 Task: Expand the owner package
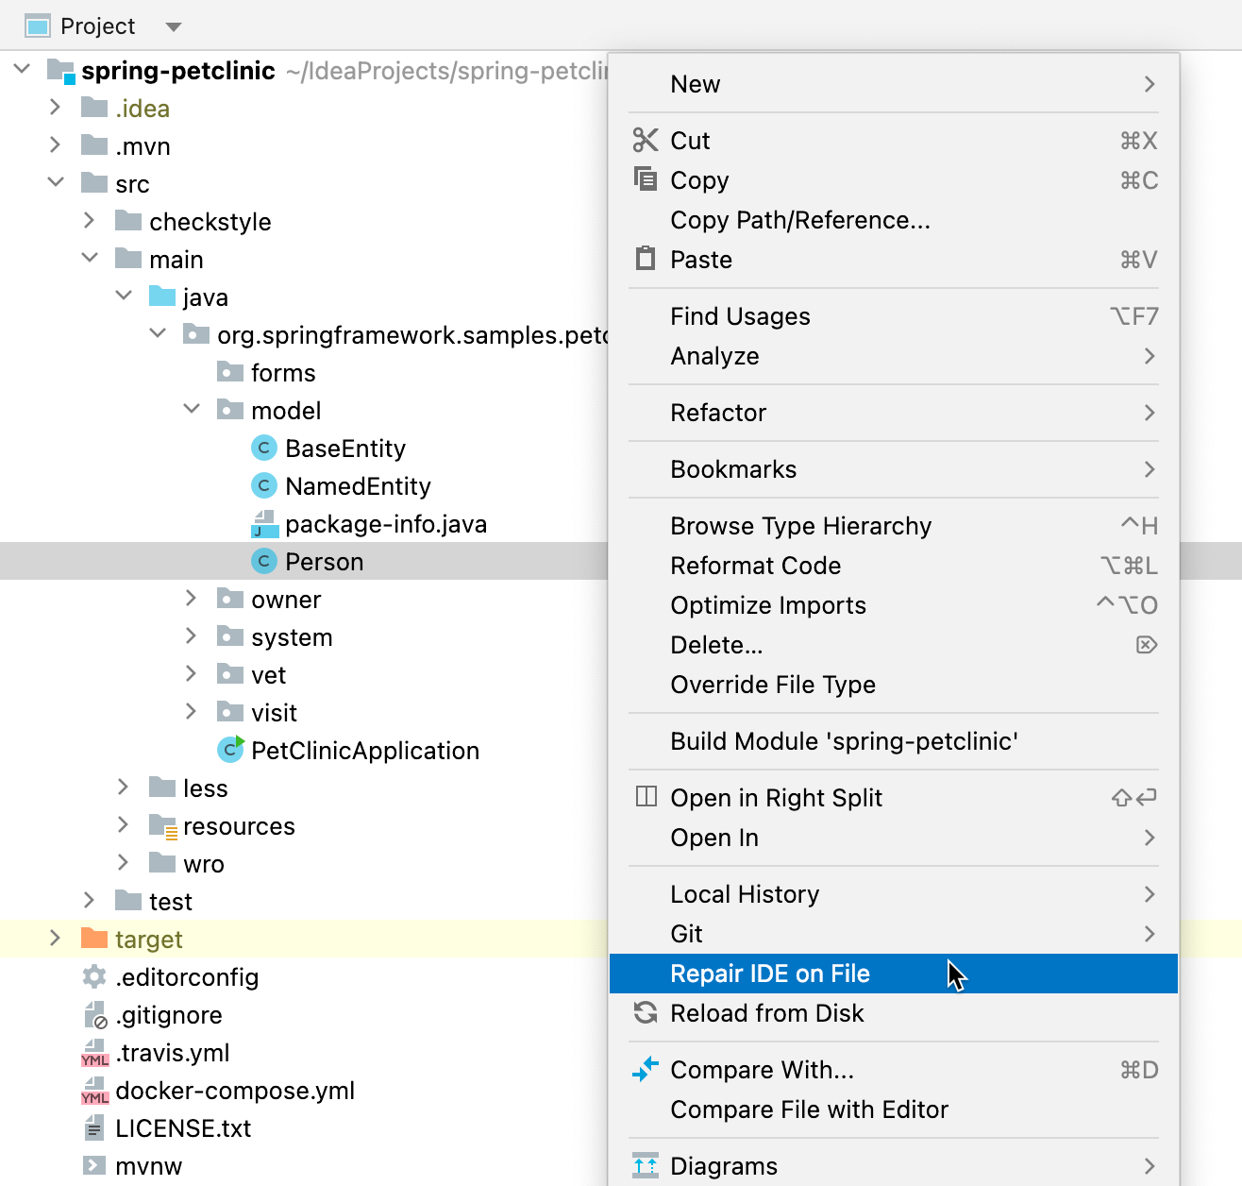click(x=192, y=598)
